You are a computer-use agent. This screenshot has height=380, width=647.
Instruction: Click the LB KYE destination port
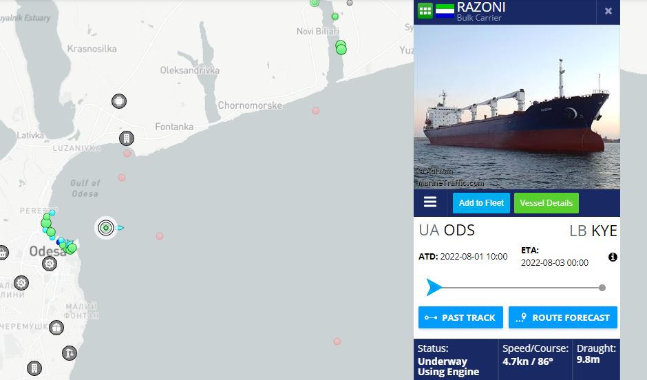coord(593,231)
